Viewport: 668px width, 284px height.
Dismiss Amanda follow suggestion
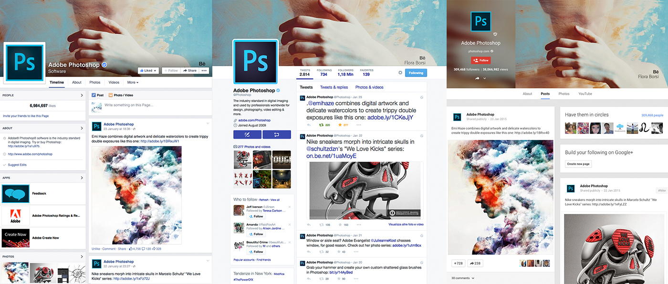290,224
